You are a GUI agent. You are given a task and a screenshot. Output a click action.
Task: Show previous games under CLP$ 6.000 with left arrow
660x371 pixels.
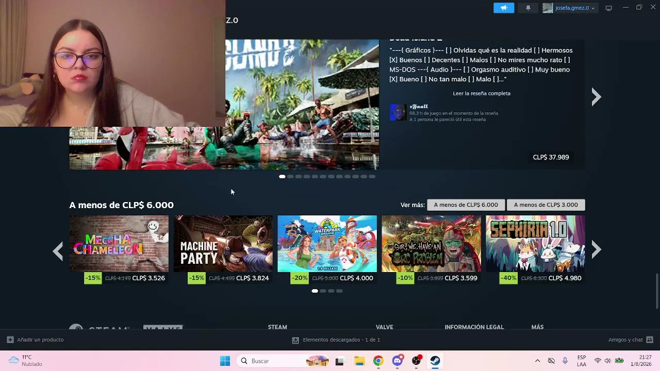pyautogui.click(x=58, y=251)
